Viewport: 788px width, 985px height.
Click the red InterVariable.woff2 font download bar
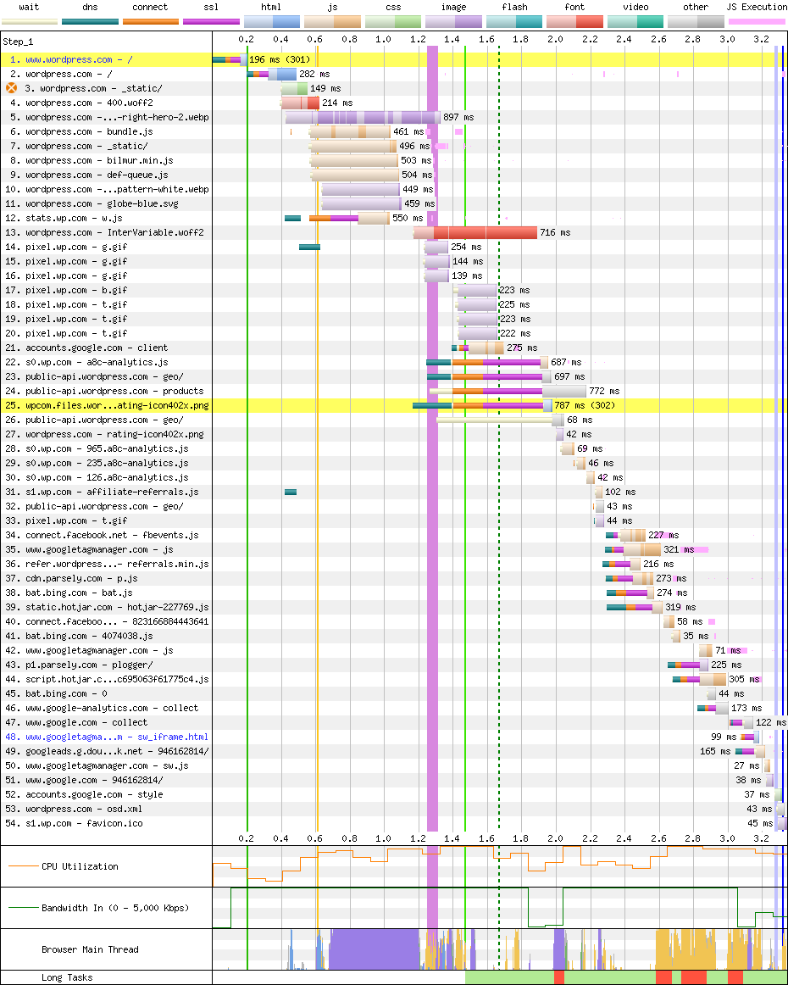[x=485, y=232]
